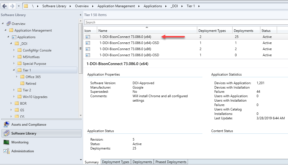Click _DOI in the breadcrumb path
This screenshot has height=165, width=288.
pyautogui.click(x=174, y=6)
